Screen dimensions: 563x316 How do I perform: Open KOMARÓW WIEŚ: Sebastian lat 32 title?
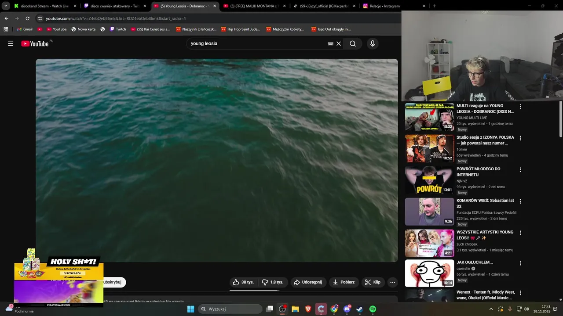click(485, 203)
